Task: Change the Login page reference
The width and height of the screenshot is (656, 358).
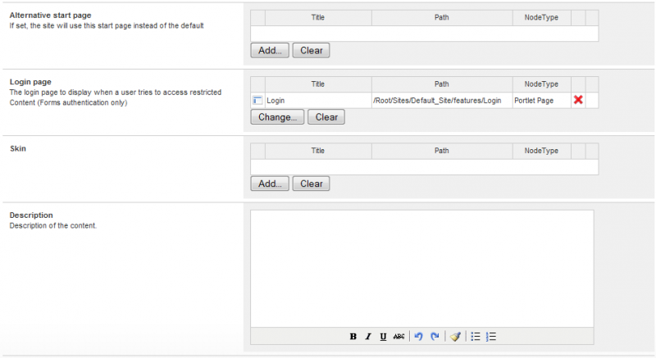Action: pyautogui.click(x=277, y=117)
